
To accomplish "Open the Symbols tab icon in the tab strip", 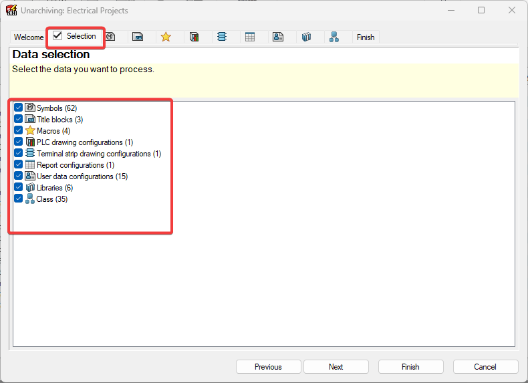I will click(x=110, y=37).
